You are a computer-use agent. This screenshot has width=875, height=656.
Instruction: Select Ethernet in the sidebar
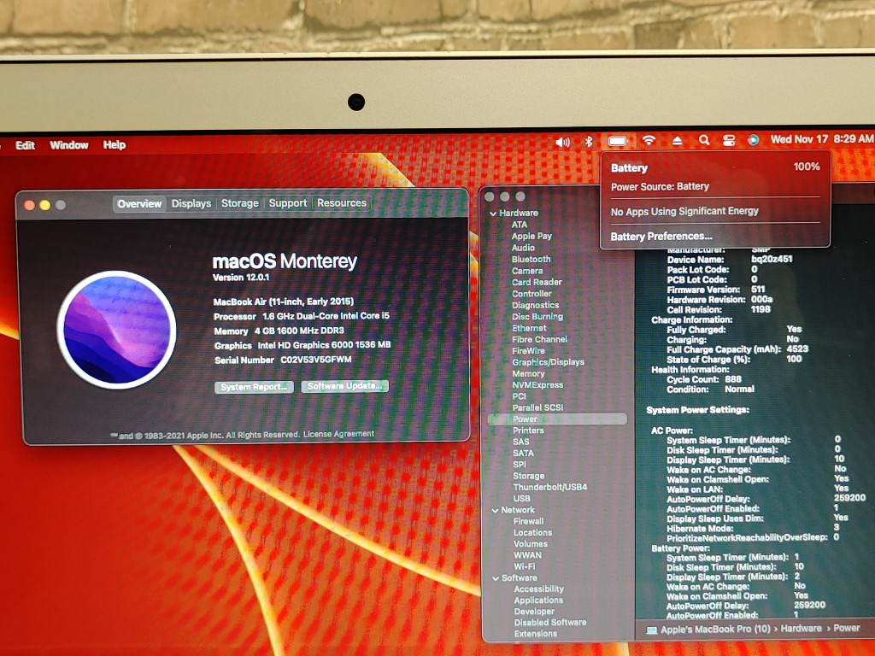click(529, 328)
